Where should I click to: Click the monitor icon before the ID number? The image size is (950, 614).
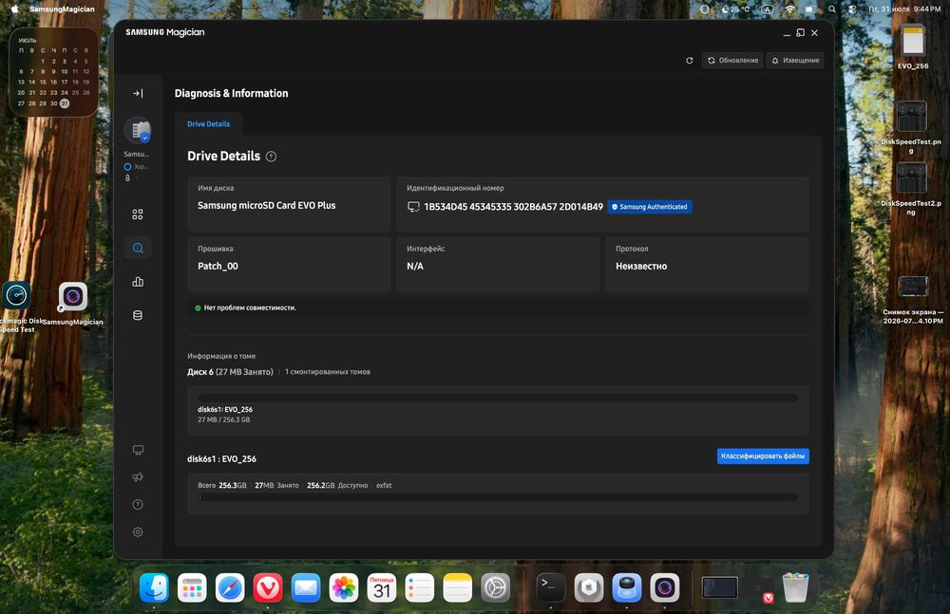(x=413, y=207)
